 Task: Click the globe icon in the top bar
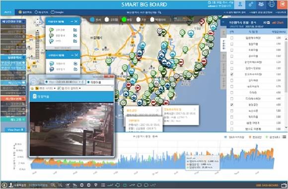point(272,4)
